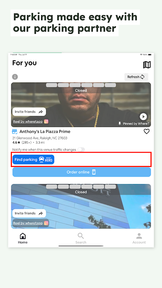Open Anthony's La Piazza Prime venue title
The image size is (162, 288).
pyautogui.click(x=45, y=131)
